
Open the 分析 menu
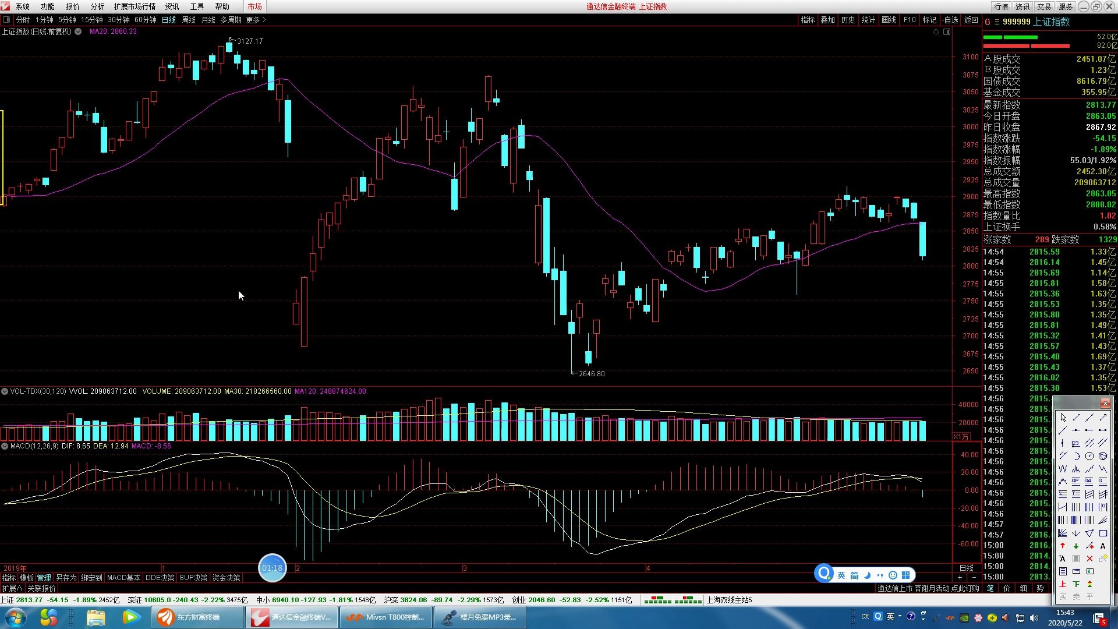[x=98, y=6]
